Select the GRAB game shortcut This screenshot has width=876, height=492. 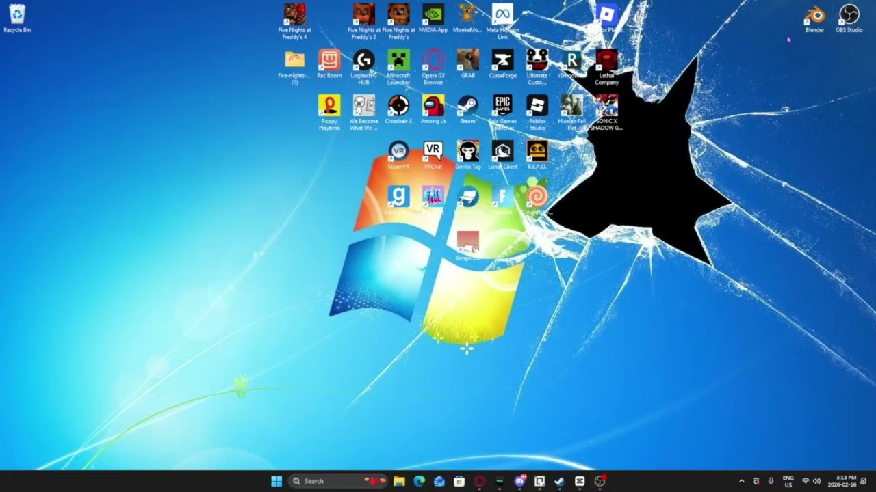coord(467,64)
